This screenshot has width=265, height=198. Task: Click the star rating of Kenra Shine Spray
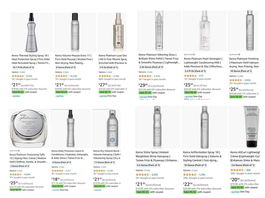pos(142,174)
